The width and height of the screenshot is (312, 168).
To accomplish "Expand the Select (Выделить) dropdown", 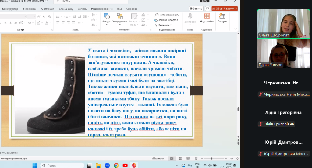I will [x=165, y=25].
